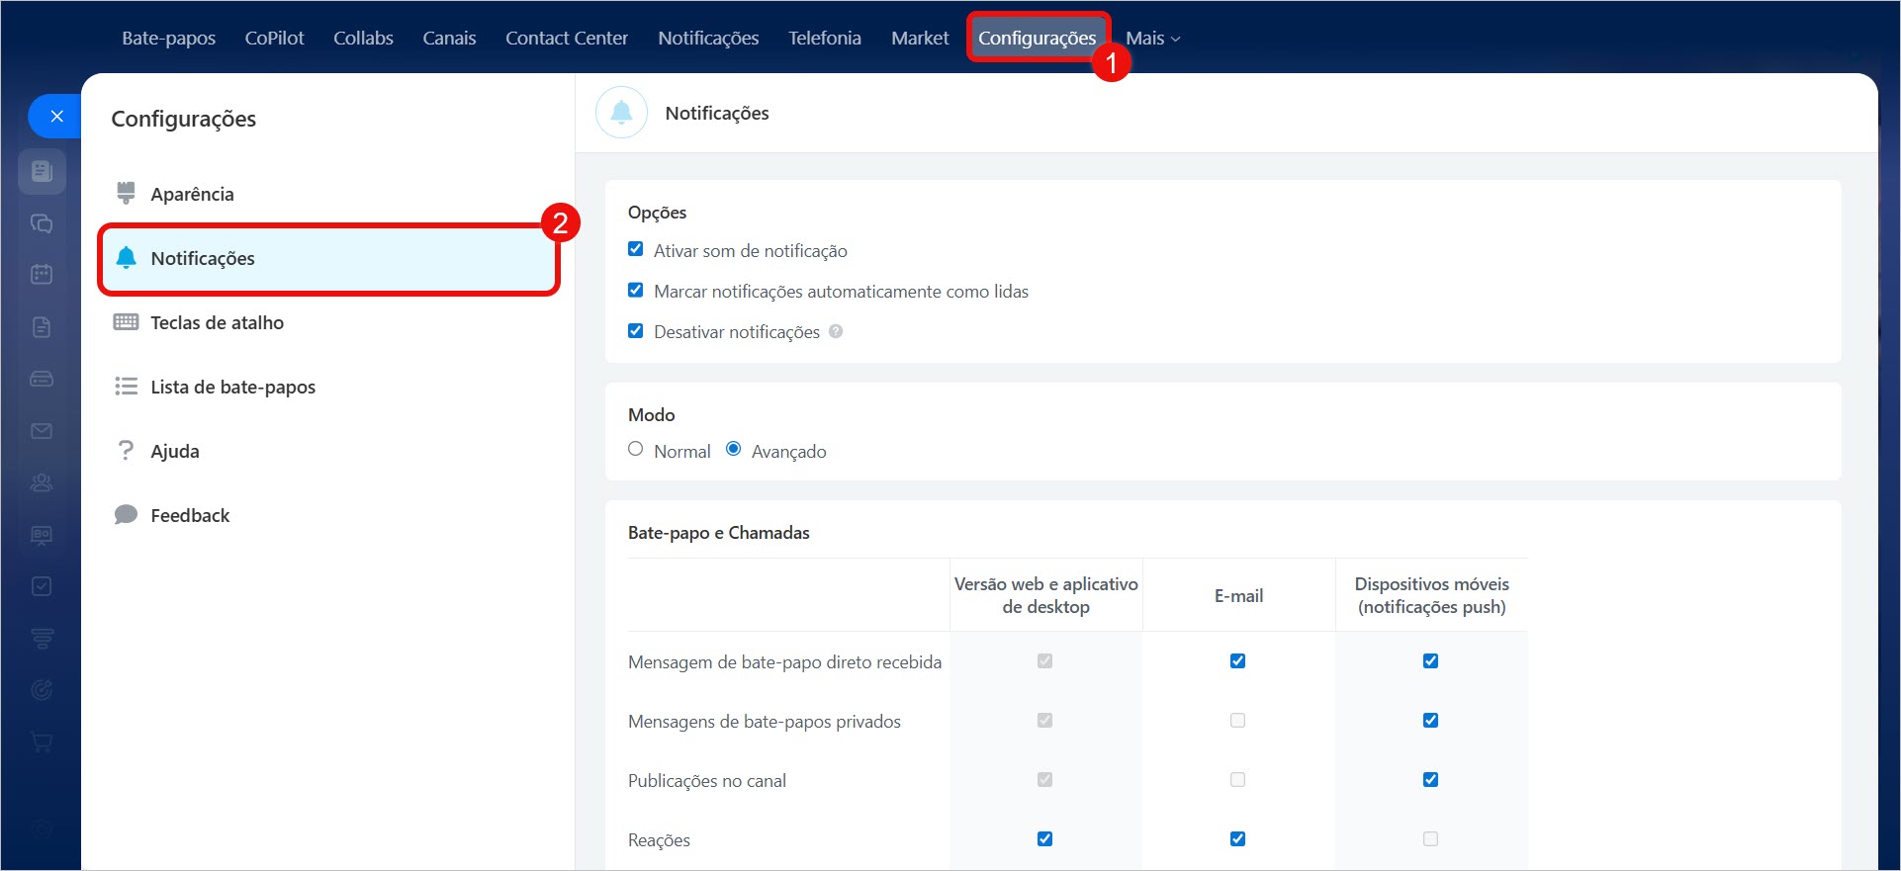Open the presentation board icon in sidebar
The image size is (1901, 871).
[42, 535]
